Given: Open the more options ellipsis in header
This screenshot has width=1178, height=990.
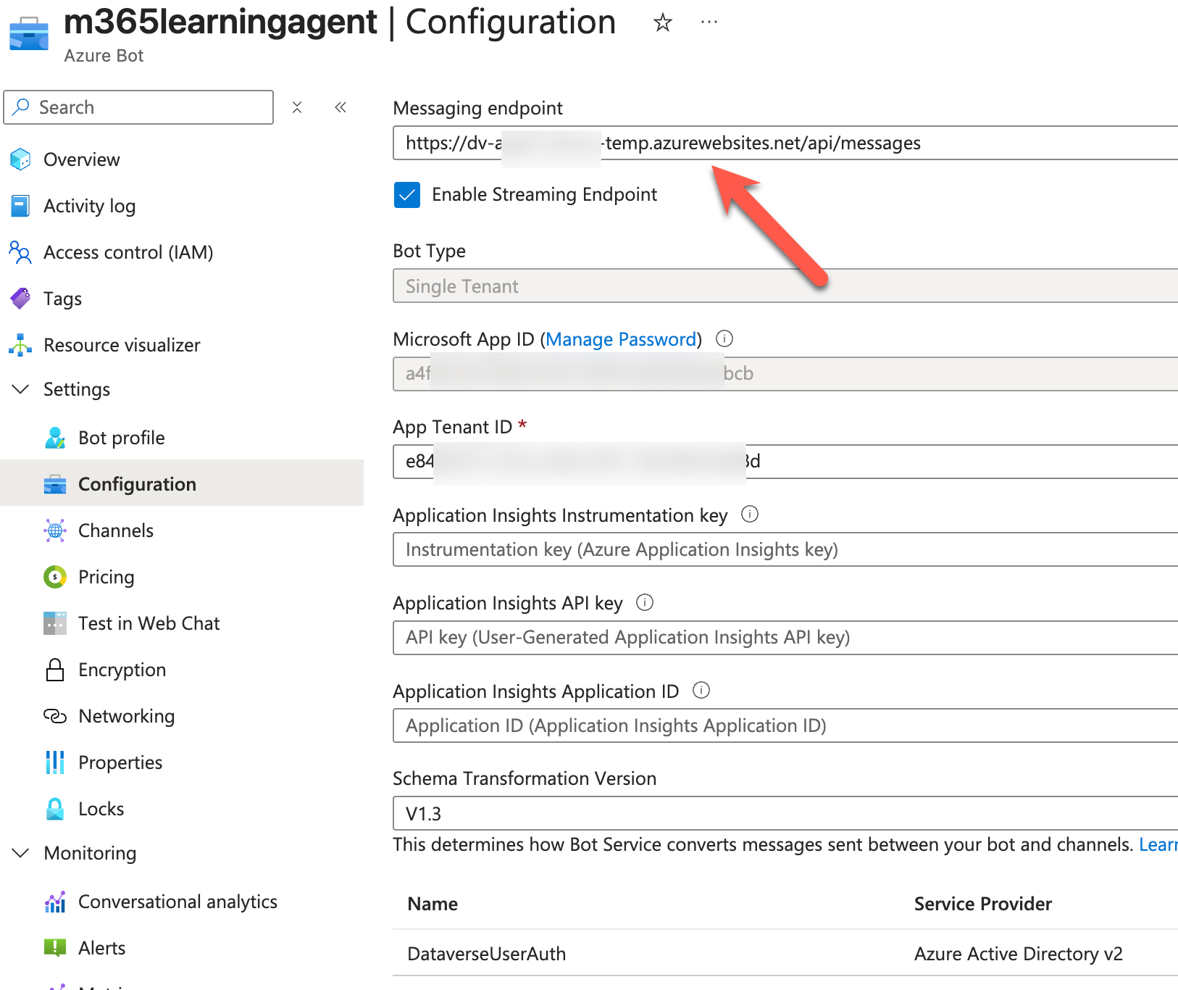Looking at the screenshot, I should 709,22.
